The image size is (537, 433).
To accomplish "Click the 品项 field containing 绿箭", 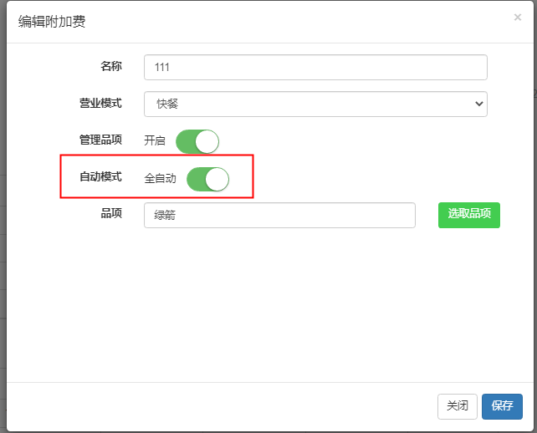I will [279, 215].
